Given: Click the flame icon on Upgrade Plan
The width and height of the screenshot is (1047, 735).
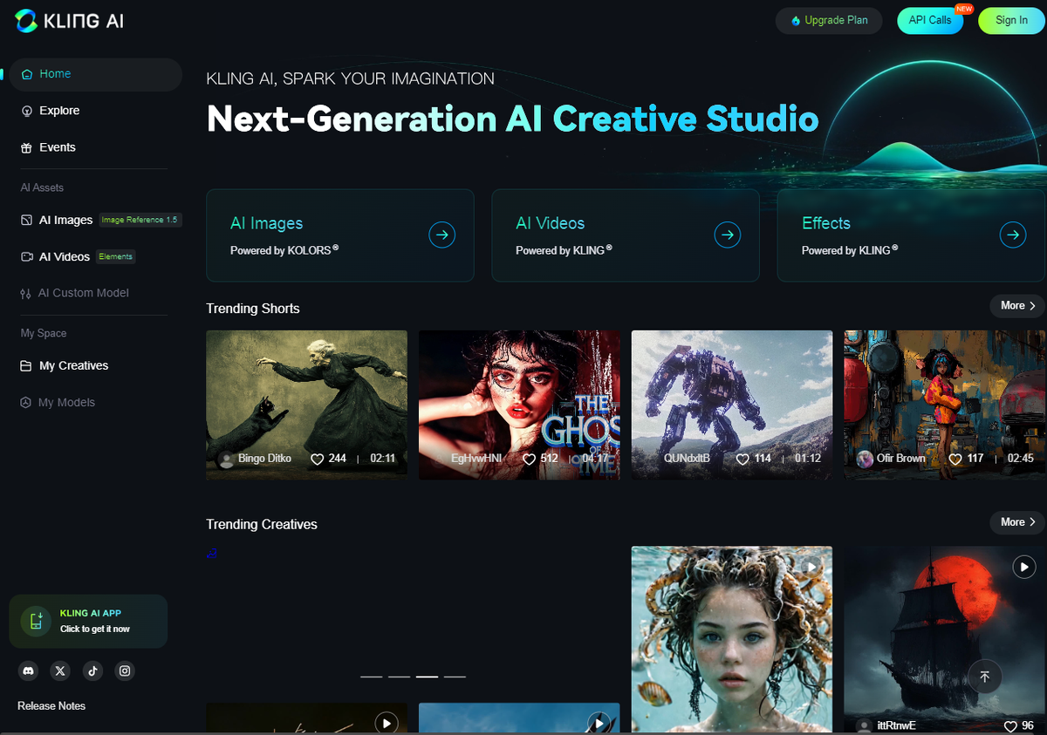Looking at the screenshot, I should click(x=796, y=20).
